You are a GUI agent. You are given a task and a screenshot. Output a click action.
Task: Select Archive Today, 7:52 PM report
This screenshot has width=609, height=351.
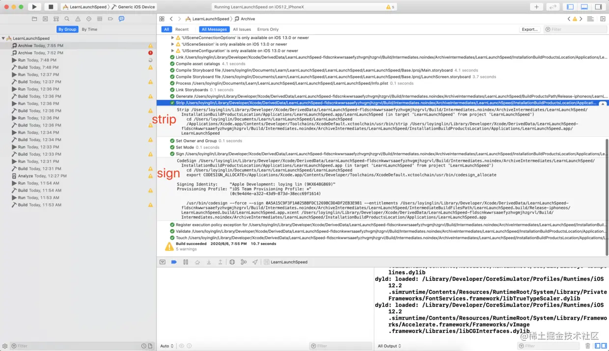[x=79, y=53]
